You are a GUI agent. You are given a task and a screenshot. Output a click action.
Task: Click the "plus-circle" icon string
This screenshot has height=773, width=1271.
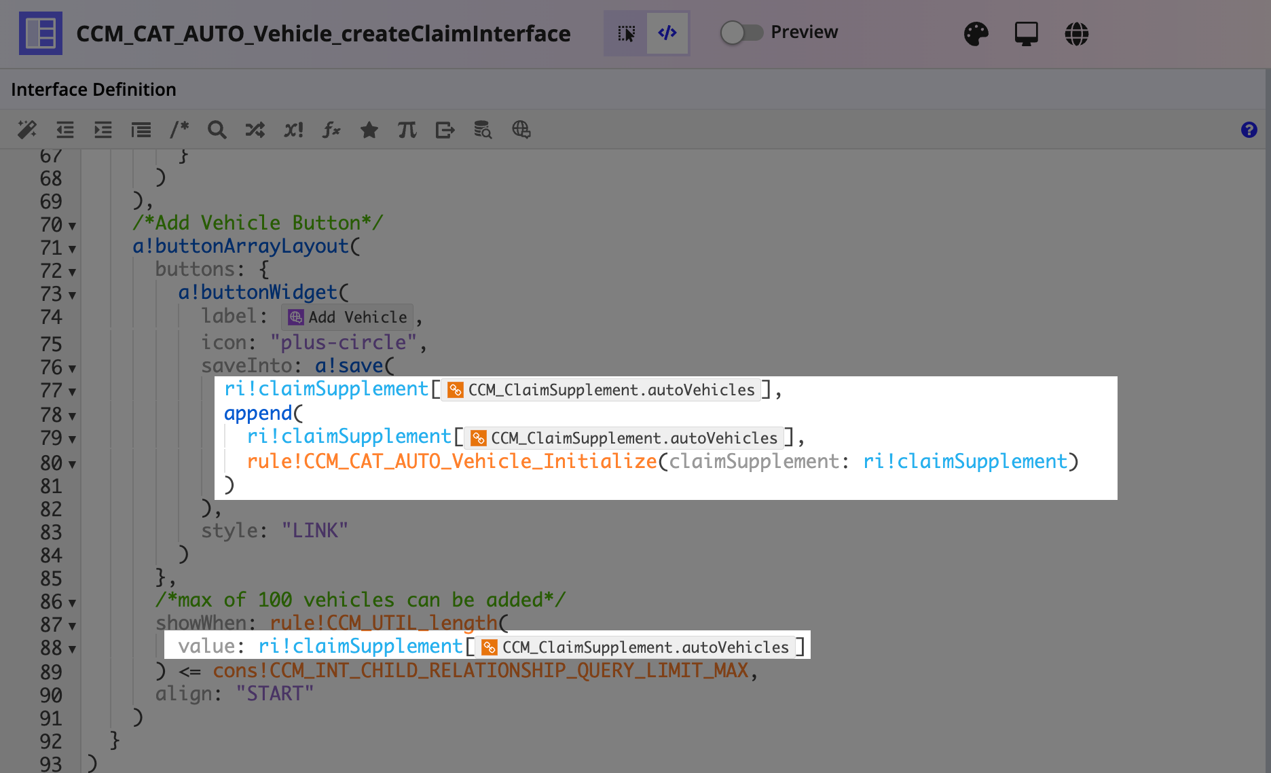point(344,342)
